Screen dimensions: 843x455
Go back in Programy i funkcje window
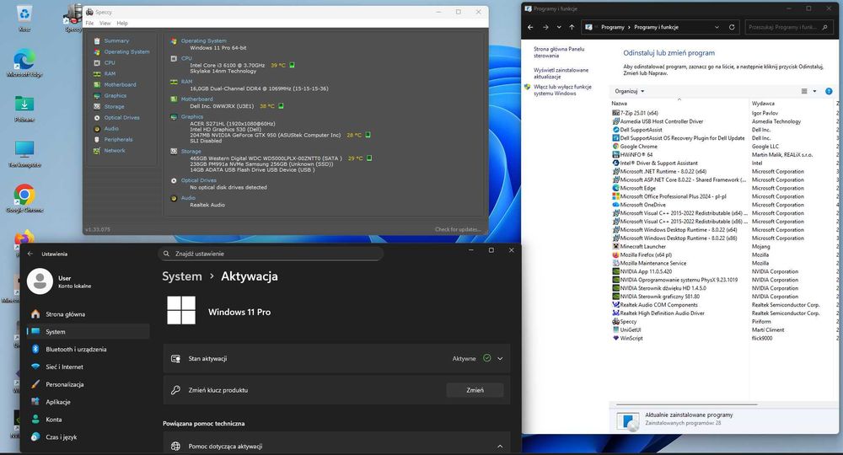click(530, 27)
